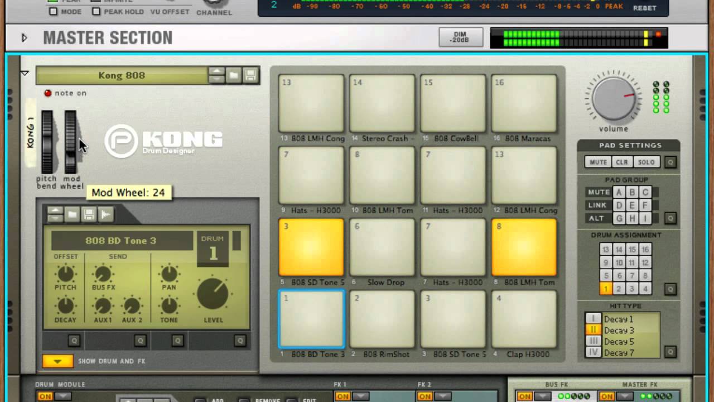Hit pad labeled 2 808 RimShot
The width and height of the screenshot is (714, 402).
382,319
